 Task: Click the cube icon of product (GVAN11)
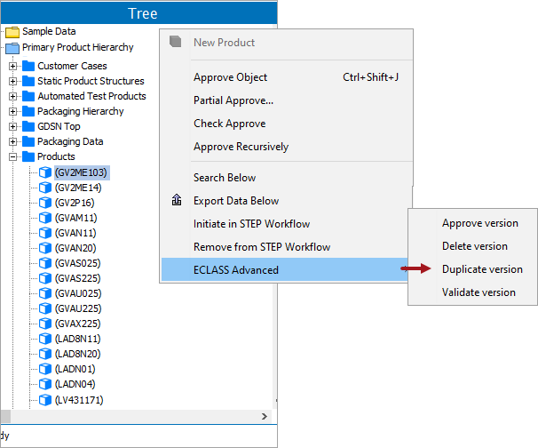pyautogui.click(x=45, y=233)
